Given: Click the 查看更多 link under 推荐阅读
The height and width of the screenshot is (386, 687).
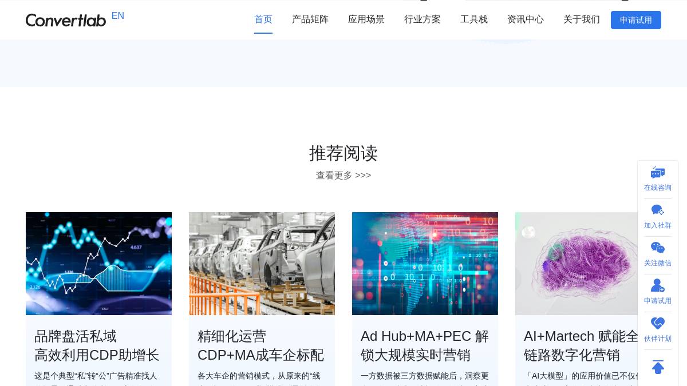Looking at the screenshot, I should [x=343, y=176].
